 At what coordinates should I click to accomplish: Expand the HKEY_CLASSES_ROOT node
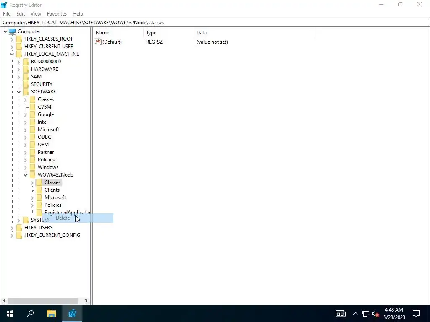coord(12,39)
